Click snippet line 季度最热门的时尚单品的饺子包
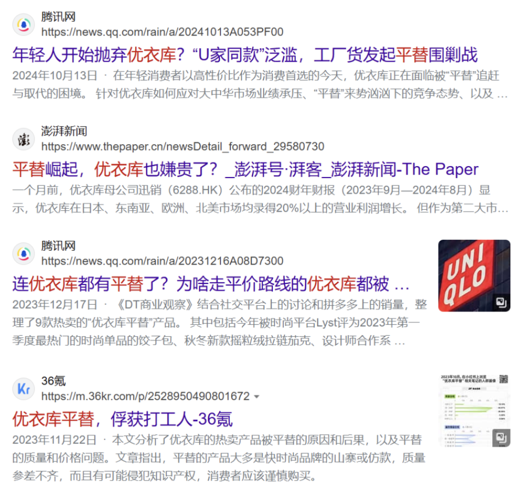525x492 pixels. click(208, 341)
